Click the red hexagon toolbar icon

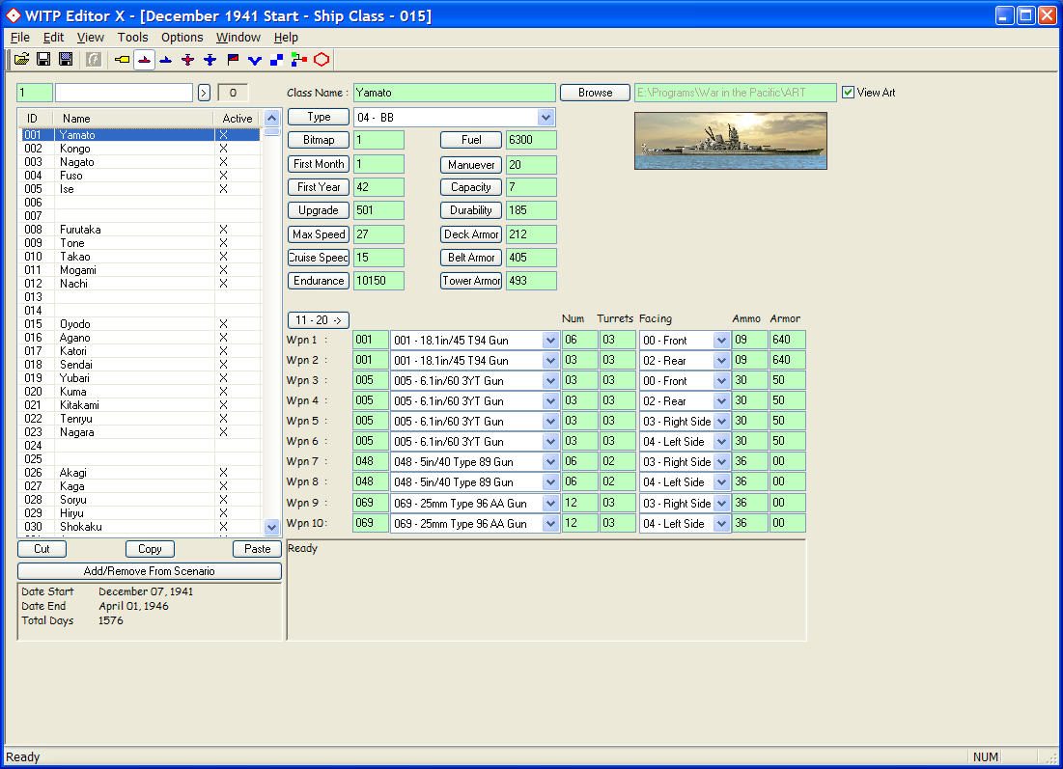tap(322, 60)
